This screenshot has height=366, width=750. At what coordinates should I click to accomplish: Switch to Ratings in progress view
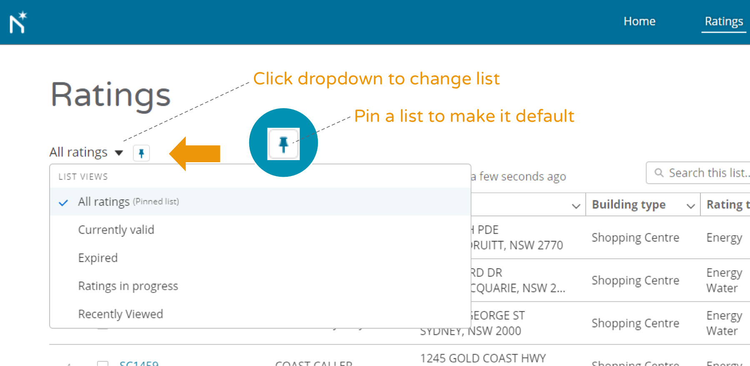[x=128, y=286]
